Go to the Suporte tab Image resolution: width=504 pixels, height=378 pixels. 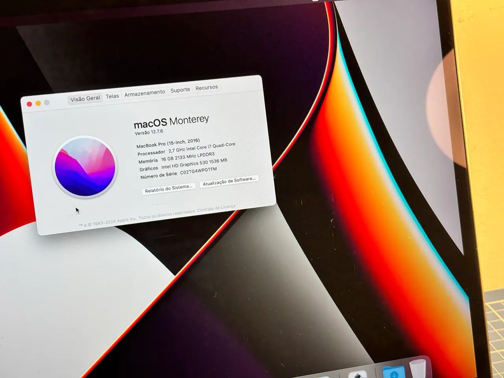tap(180, 90)
